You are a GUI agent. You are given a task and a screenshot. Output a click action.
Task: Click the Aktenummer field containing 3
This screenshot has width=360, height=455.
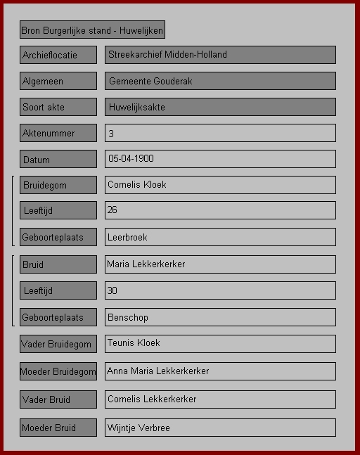[220, 133]
